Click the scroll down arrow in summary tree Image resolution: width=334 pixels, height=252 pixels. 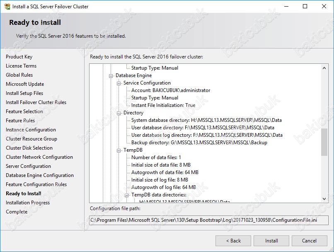coord(324,199)
